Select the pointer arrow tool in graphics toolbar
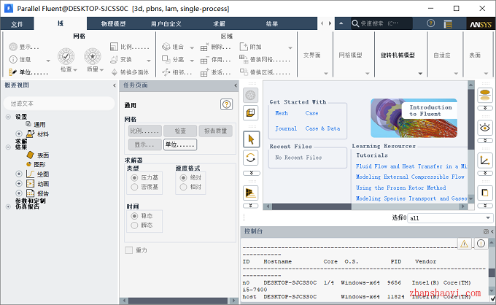496x305 pixels. tap(251, 139)
